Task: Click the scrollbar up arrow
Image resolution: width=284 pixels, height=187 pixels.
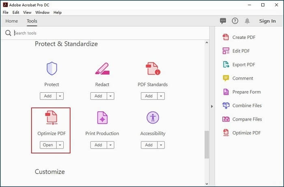Action: tap(207, 42)
